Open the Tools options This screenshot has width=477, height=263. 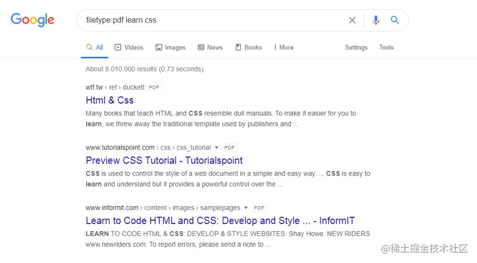point(386,48)
